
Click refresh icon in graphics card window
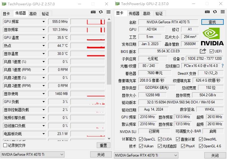tap(215, 12)
